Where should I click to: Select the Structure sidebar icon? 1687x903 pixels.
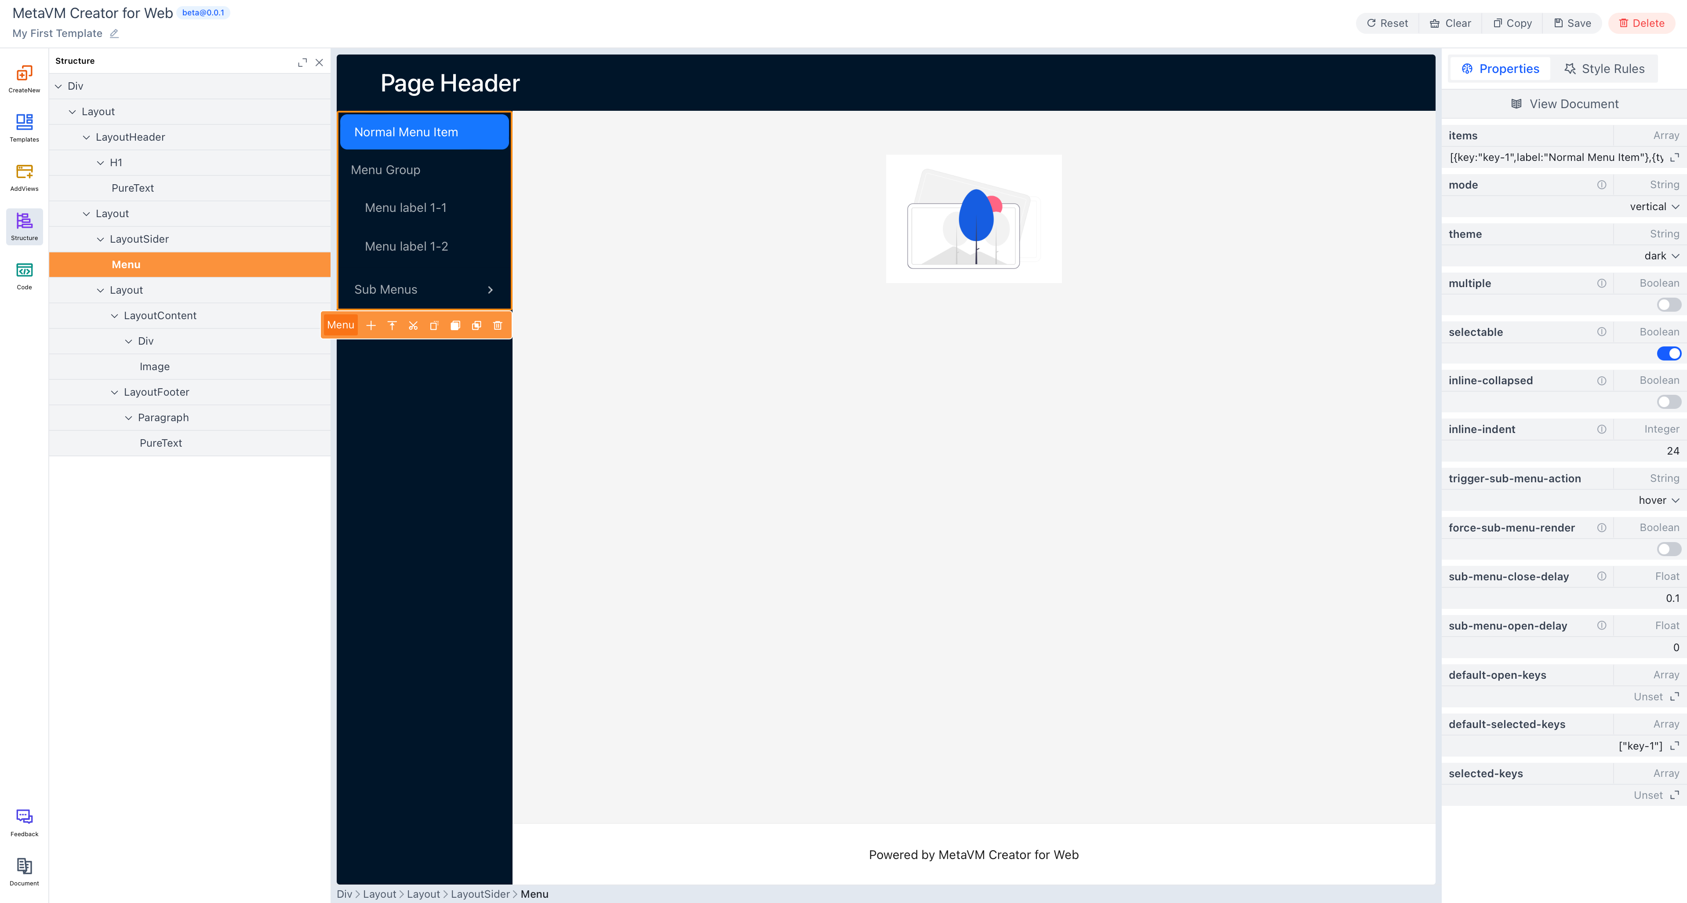(24, 226)
